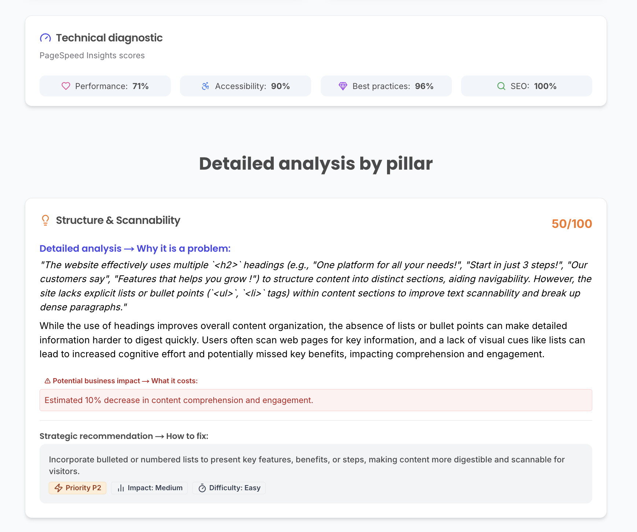The width and height of the screenshot is (637, 532).
Task: Click the stopwatch icon in Difficulty badge
Action: click(x=202, y=488)
